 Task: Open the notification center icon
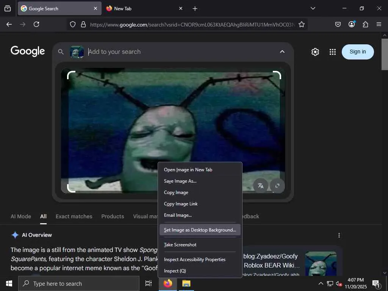pyautogui.click(x=376, y=283)
